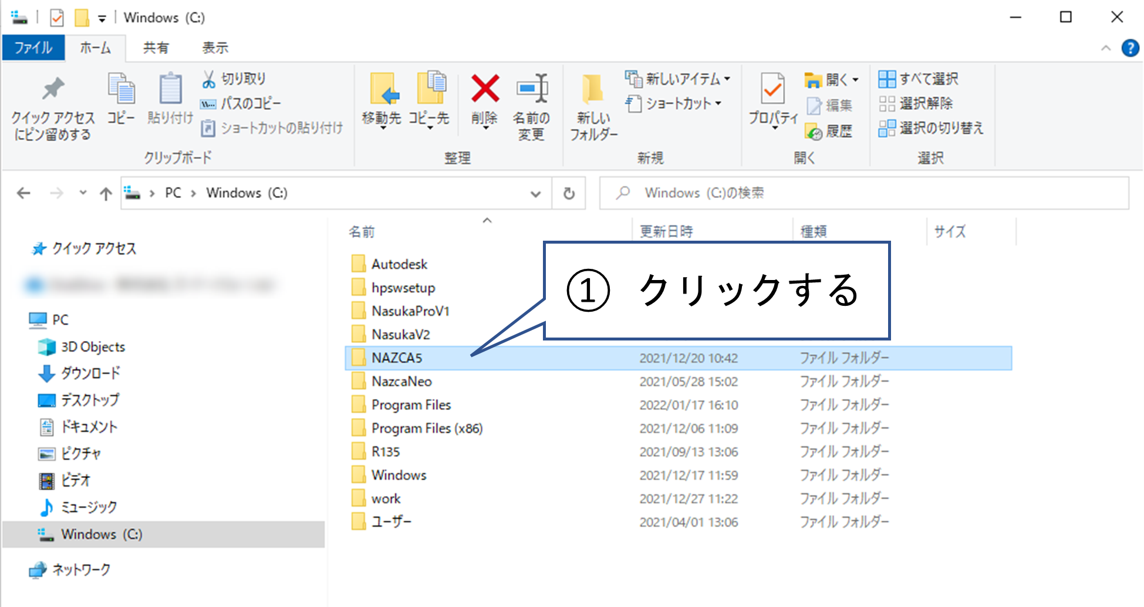Expand the 新しいアイテム dropdown
1144x607 pixels.
tap(727, 79)
